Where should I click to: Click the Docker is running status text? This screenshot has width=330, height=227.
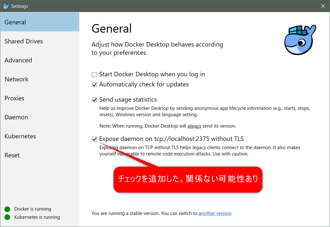[33, 209]
